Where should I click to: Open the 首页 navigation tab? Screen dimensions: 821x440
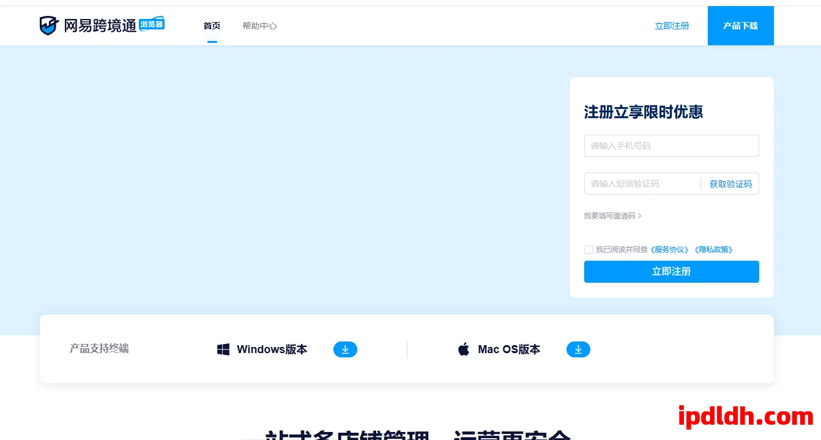pos(212,26)
